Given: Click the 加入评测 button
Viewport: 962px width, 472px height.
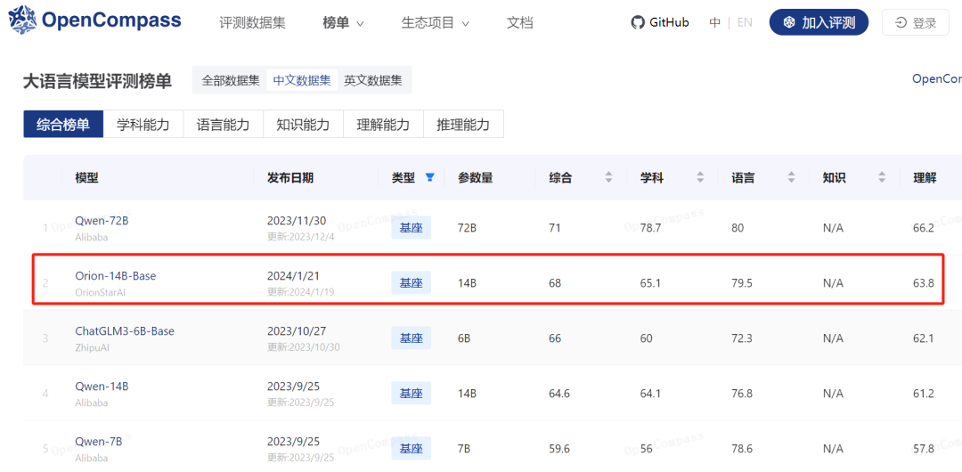Looking at the screenshot, I should (x=819, y=23).
